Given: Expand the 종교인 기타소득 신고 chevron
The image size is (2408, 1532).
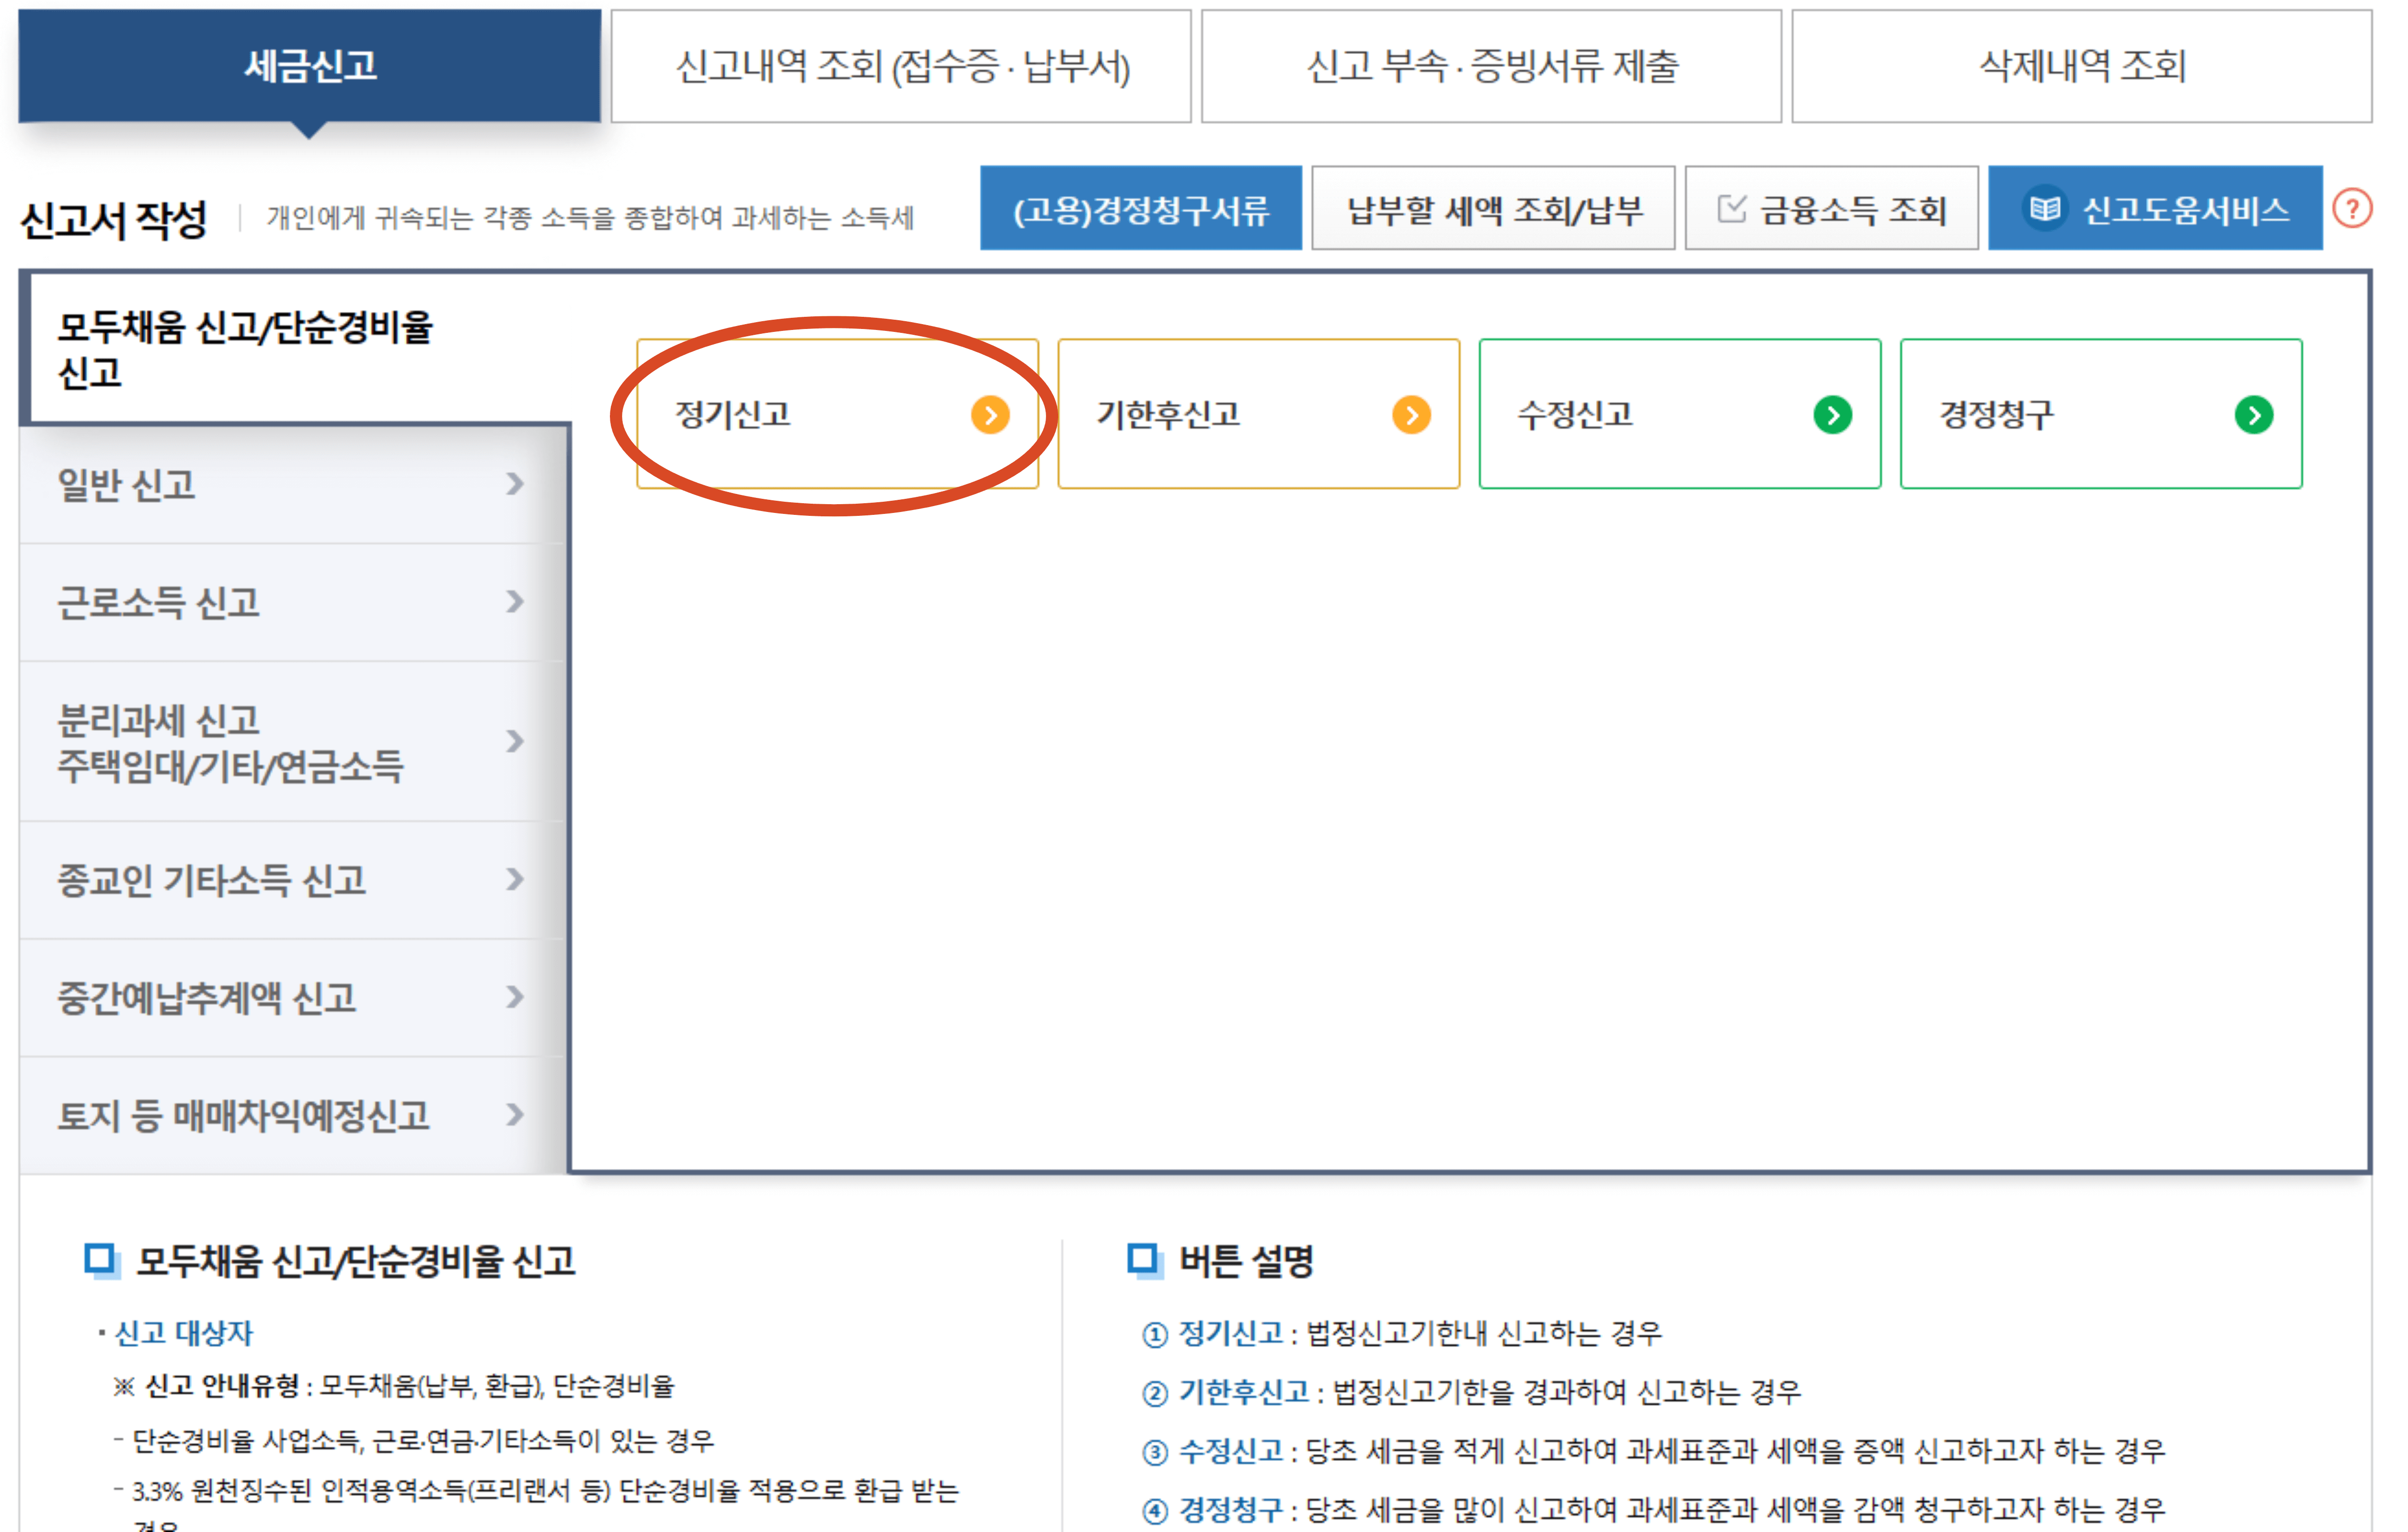Looking at the screenshot, I should coord(516,880).
